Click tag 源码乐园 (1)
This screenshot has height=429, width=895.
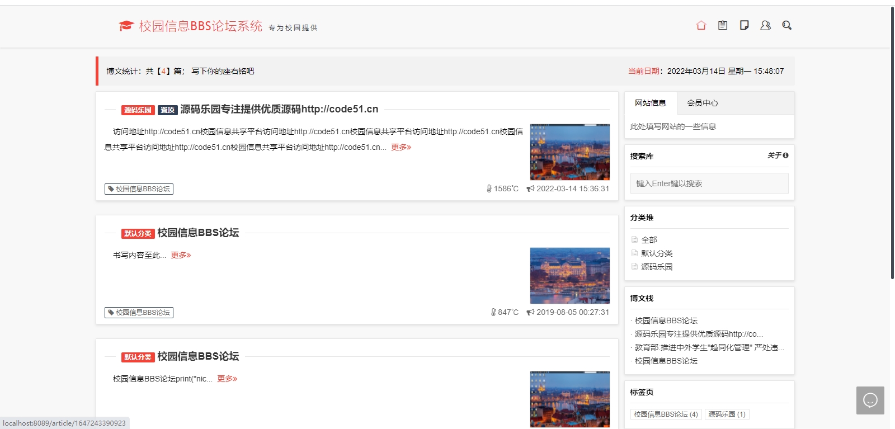click(727, 414)
